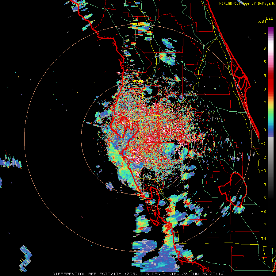Click the DZD label above the color scale
This screenshot has width=276, height=276.
coord(270,18)
